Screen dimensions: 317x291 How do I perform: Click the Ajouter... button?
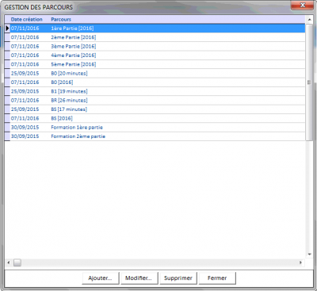tap(101, 278)
